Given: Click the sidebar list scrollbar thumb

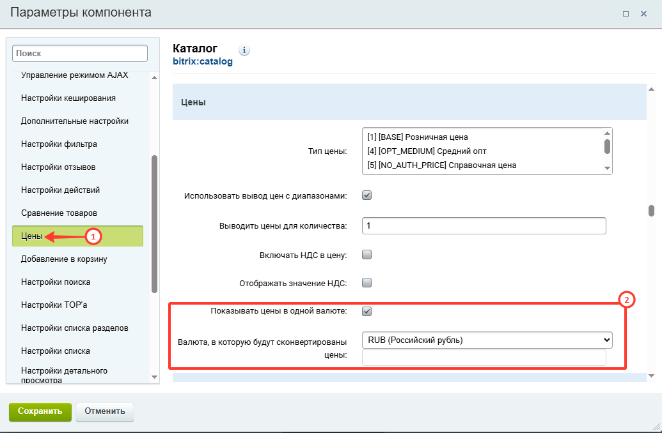Looking at the screenshot, I should [x=154, y=224].
